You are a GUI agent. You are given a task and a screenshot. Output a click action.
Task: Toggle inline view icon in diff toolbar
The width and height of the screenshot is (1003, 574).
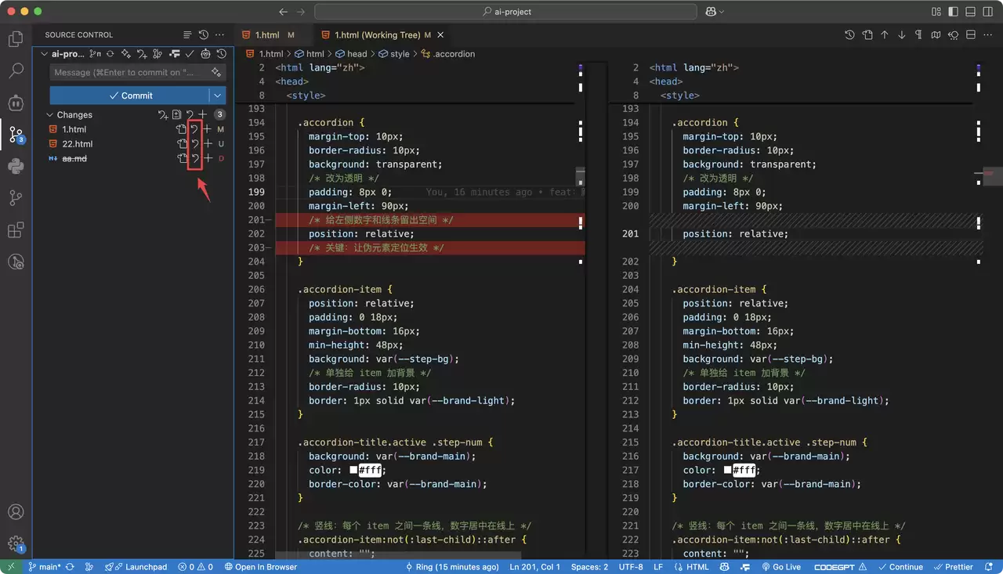click(971, 34)
